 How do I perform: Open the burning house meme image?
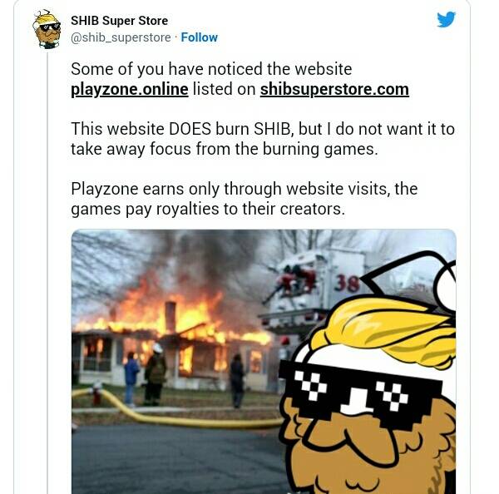tap(264, 361)
